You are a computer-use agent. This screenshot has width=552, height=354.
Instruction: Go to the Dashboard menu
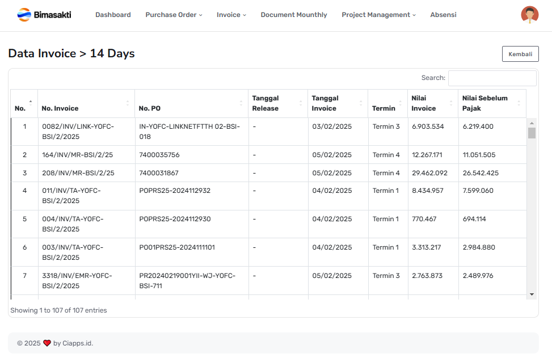coord(113,15)
